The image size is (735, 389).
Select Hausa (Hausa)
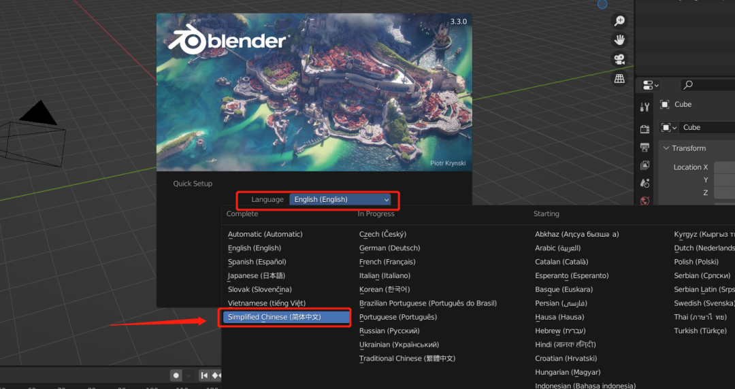point(559,318)
